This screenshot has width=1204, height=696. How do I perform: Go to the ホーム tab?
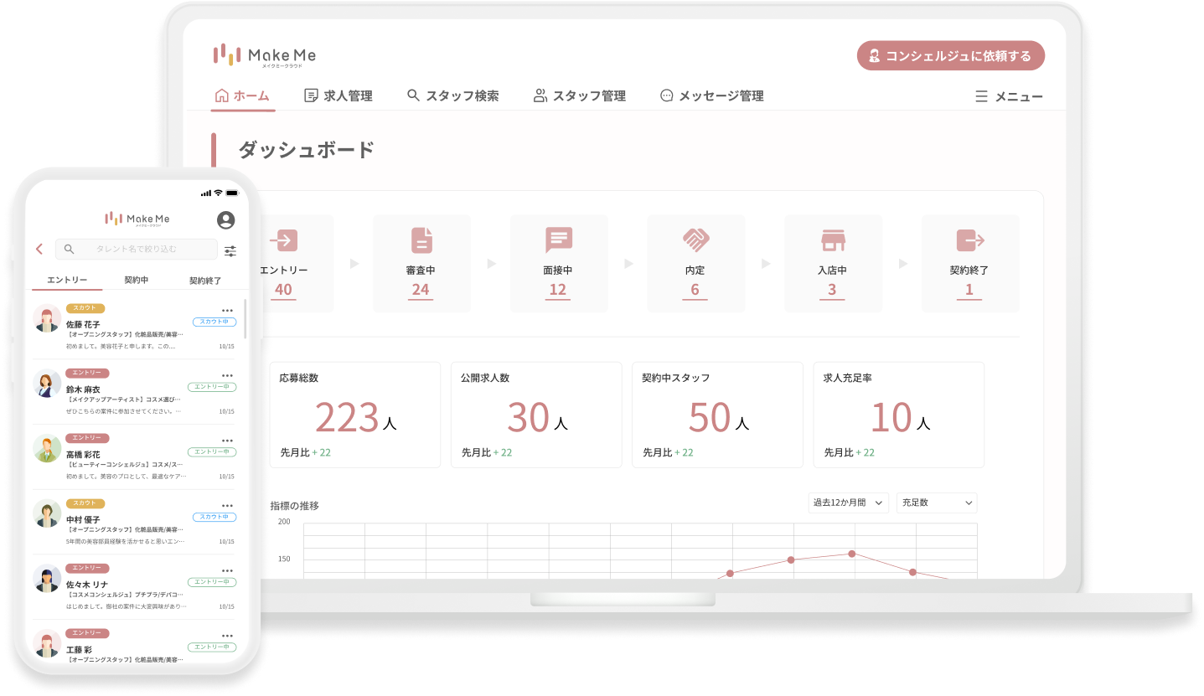(x=243, y=96)
